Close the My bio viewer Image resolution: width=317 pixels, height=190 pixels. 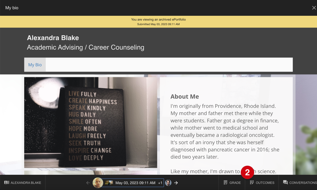point(314,8)
